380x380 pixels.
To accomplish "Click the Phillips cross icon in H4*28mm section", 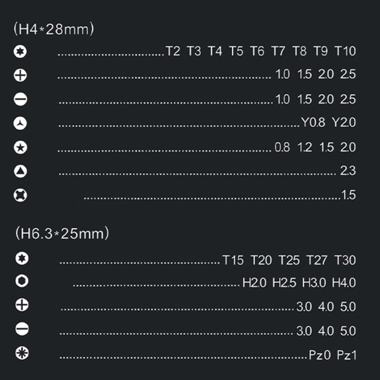I will click(x=20, y=75).
